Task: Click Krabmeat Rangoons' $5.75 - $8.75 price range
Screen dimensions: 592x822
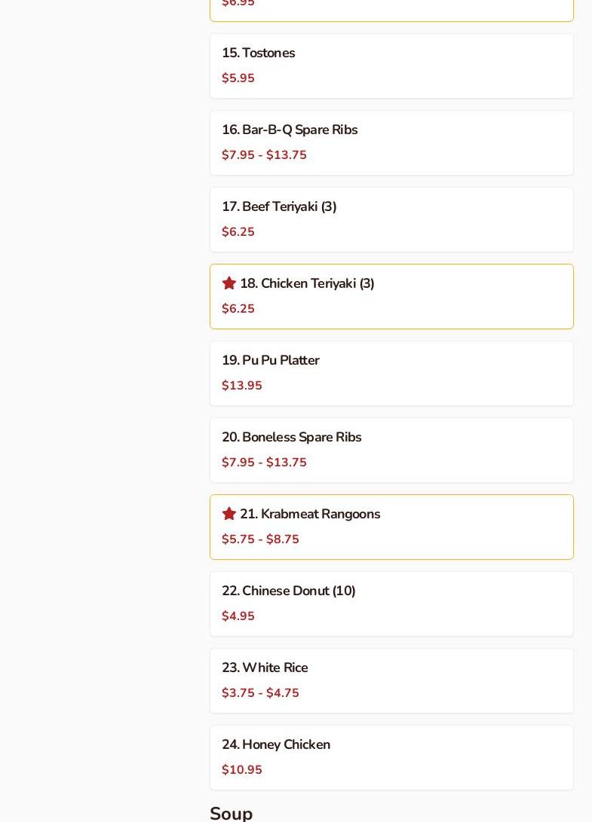Action: 260,539
